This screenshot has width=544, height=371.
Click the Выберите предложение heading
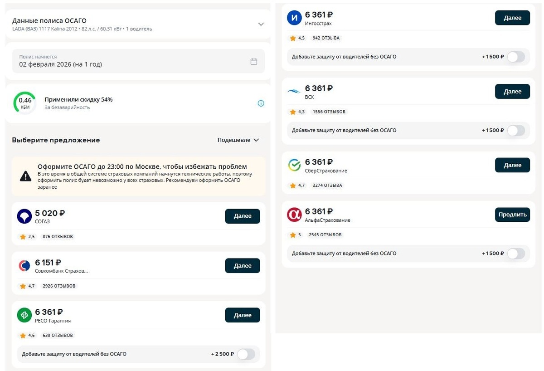[56, 140]
